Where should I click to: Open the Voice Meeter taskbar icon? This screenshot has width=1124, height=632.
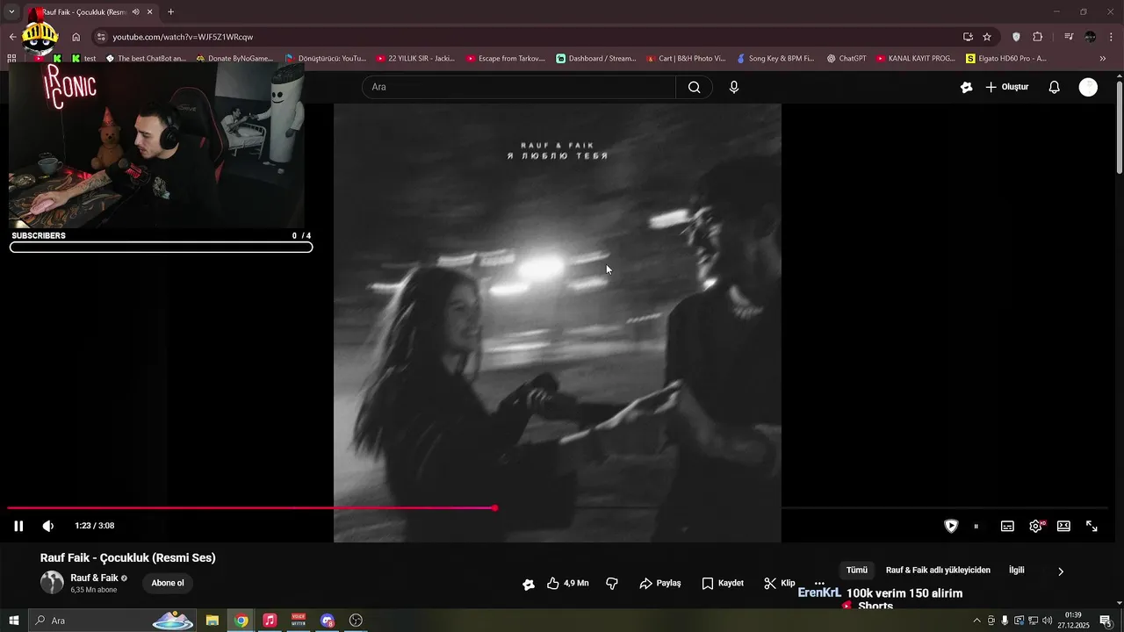coord(299,621)
